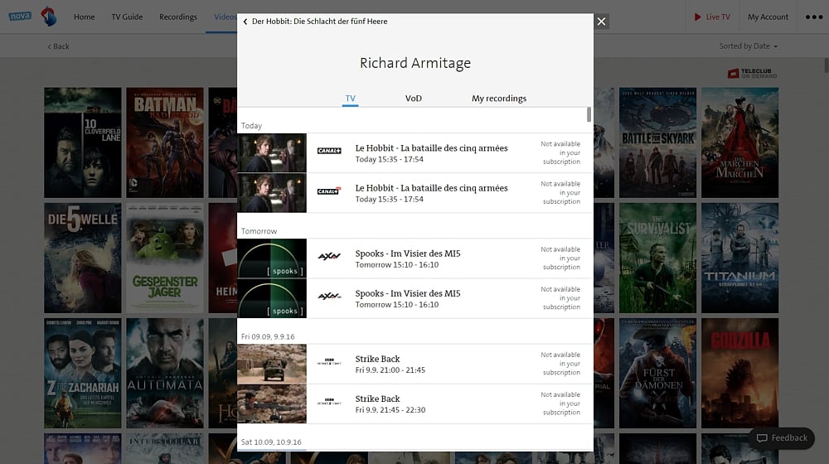Select the TV tab
This screenshot has width=829, height=464.
coord(350,99)
